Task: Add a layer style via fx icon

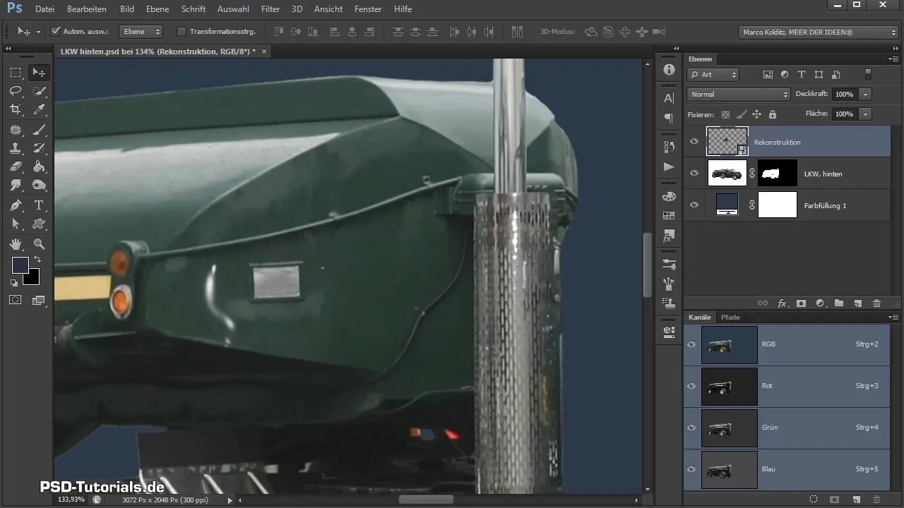Action: (782, 303)
